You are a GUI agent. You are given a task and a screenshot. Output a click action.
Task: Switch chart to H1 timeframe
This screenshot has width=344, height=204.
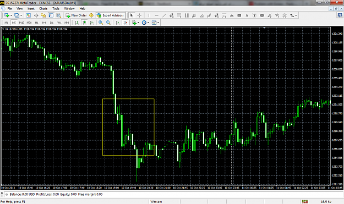click(x=37, y=23)
